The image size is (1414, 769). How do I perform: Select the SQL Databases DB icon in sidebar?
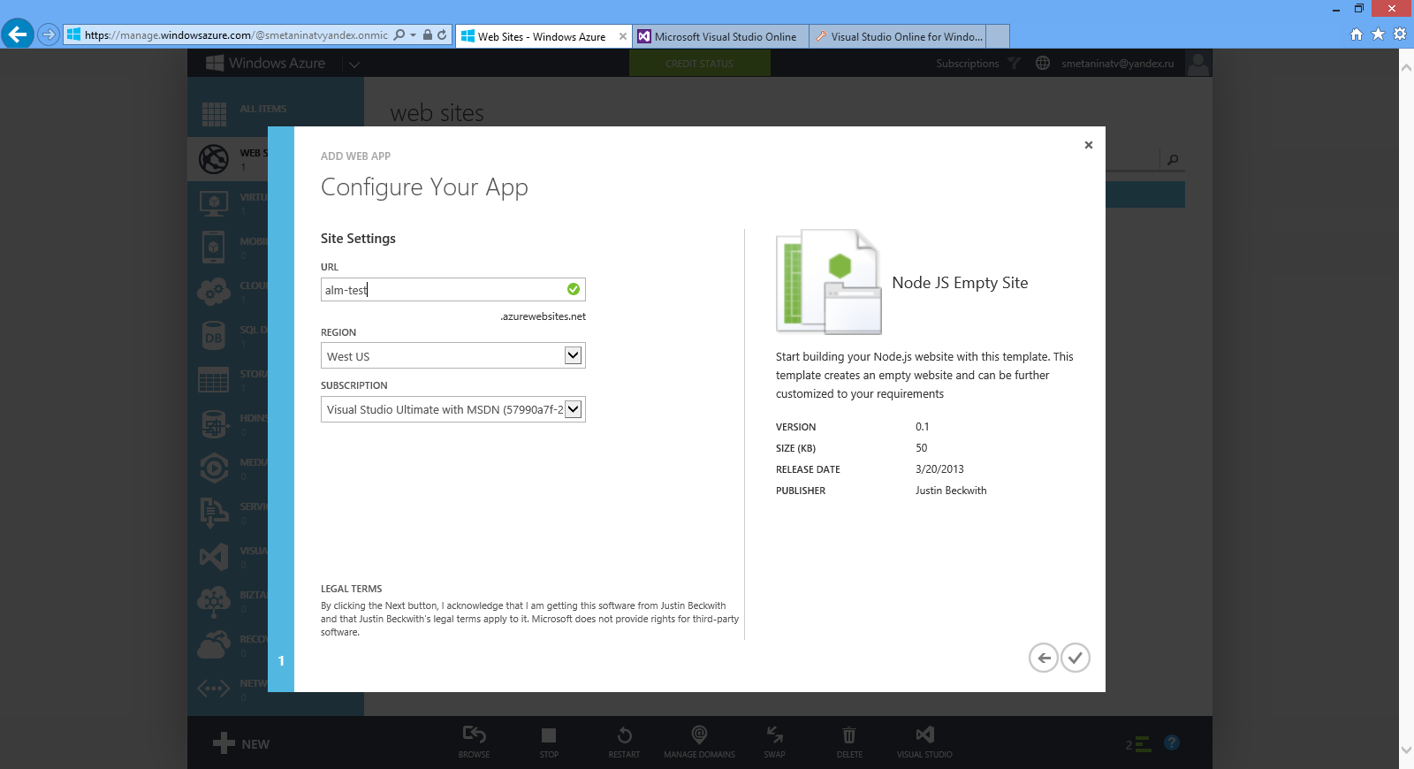[214, 336]
